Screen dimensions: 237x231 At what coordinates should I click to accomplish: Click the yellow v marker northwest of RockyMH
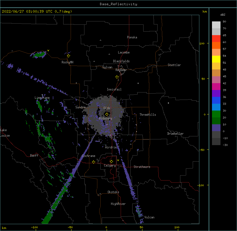point(48,50)
